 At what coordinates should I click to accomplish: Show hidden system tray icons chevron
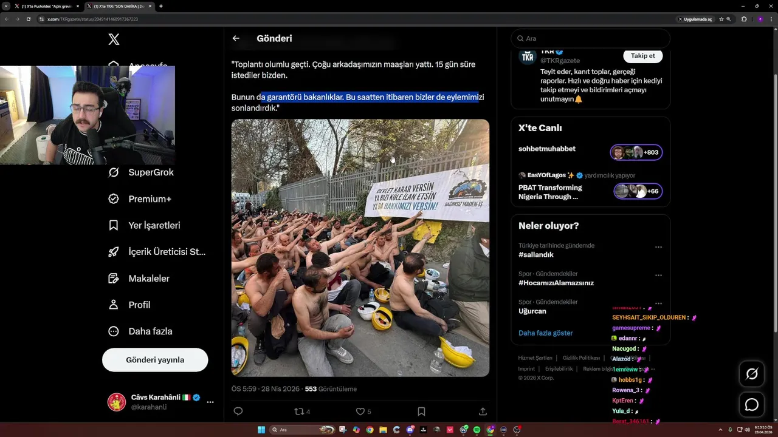click(721, 430)
